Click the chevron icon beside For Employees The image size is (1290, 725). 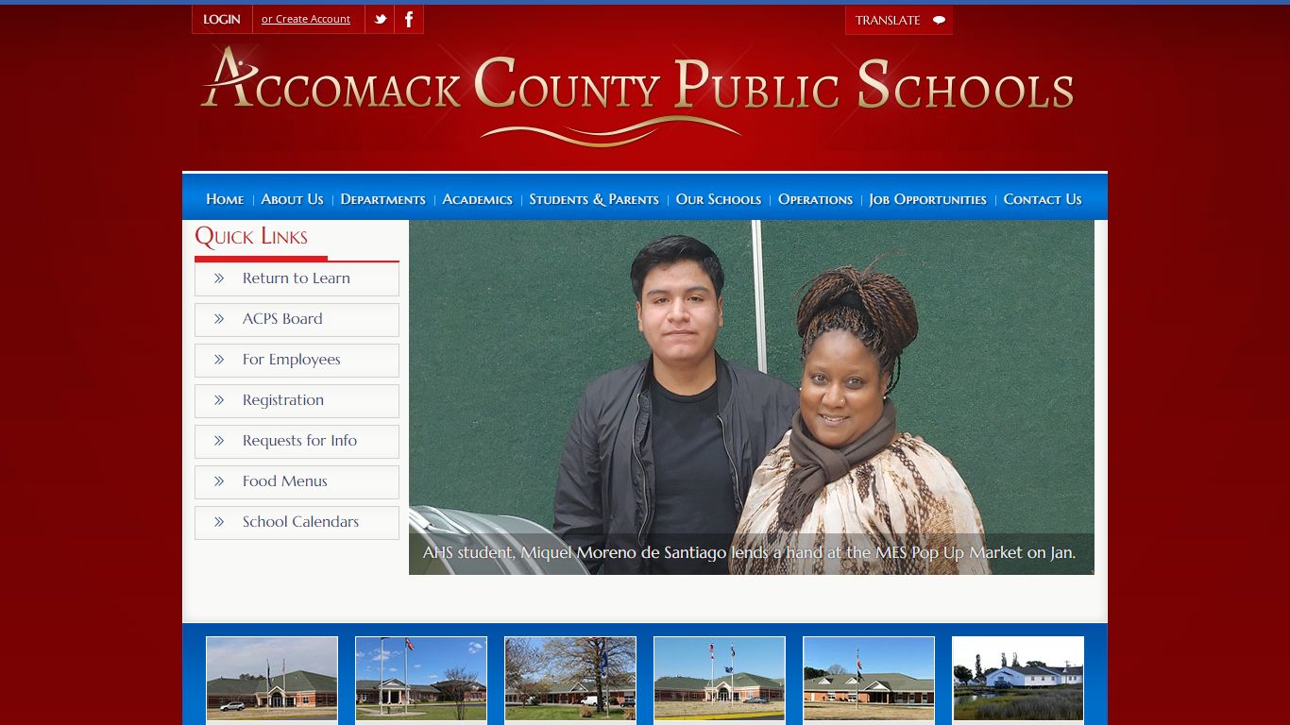[x=219, y=360]
